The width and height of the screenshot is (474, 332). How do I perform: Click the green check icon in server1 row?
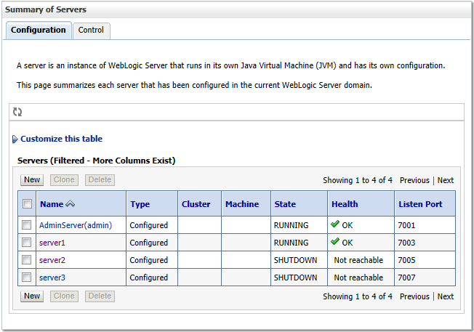pos(335,242)
